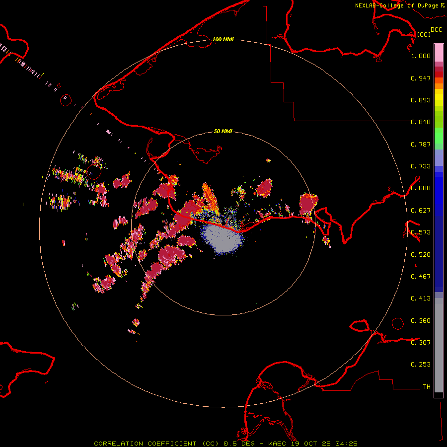This screenshot has width=447, height=447.
Task: Click the 0.680 scale value
Action: coord(421,188)
